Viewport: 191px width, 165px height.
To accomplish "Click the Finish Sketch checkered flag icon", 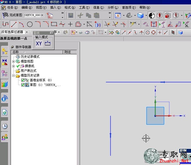I will 5,15.
